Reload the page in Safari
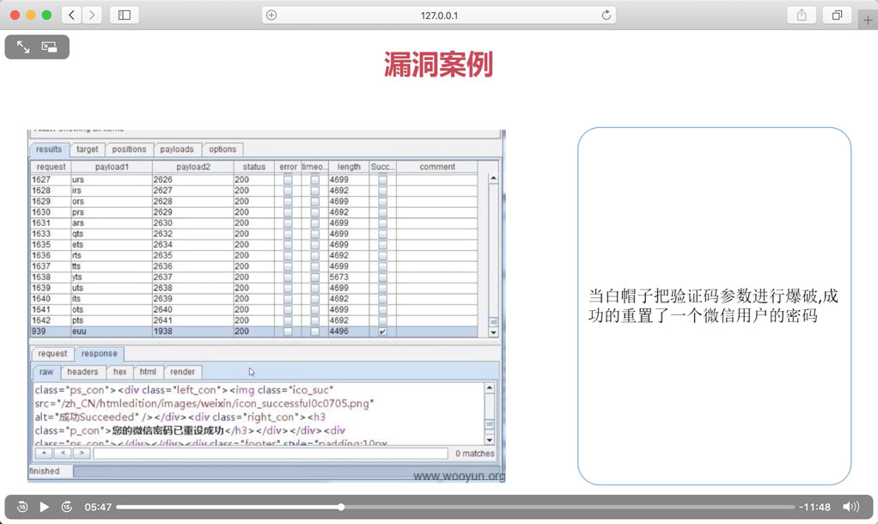 [x=606, y=15]
